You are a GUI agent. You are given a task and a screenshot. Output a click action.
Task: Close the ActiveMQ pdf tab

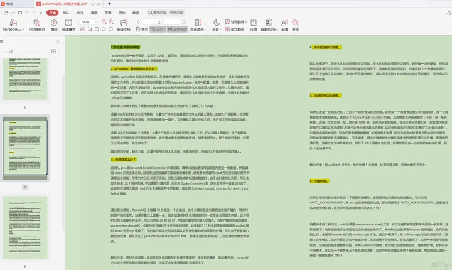click(99, 4)
